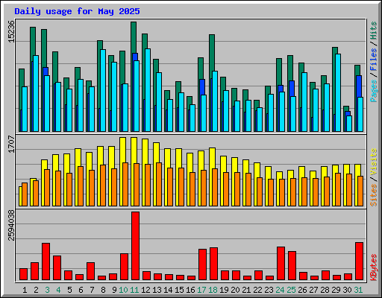The height and width of the screenshot is (298, 382).
Task: Select day 15 on the x-axis
Action: [179, 290]
